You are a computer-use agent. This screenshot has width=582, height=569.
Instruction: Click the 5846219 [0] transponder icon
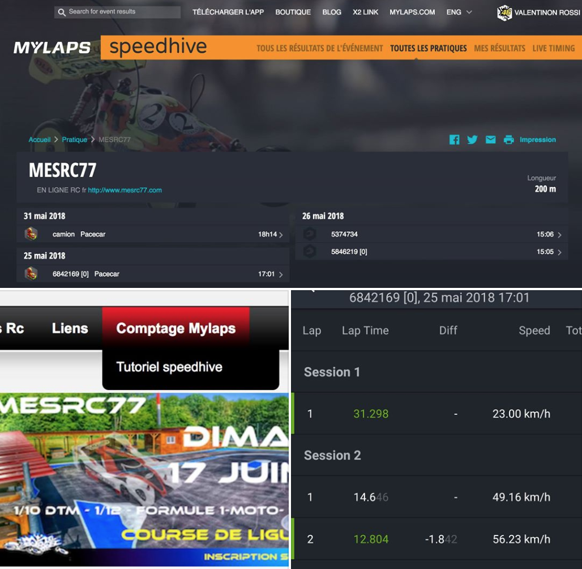[x=310, y=252]
